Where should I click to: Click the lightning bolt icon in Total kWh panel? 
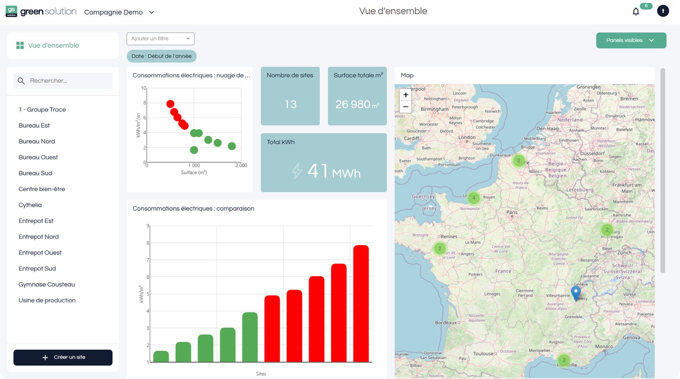point(297,171)
